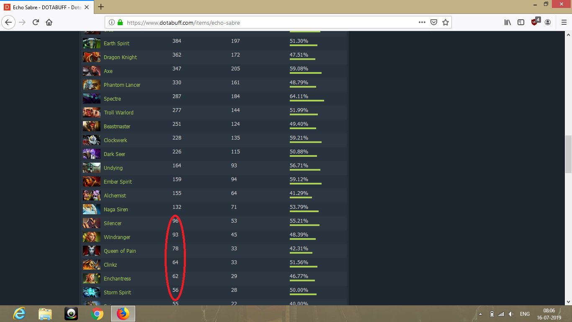This screenshot has height=322, width=572.
Task: Click Clockwerk hero name
Action: pos(115,140)
